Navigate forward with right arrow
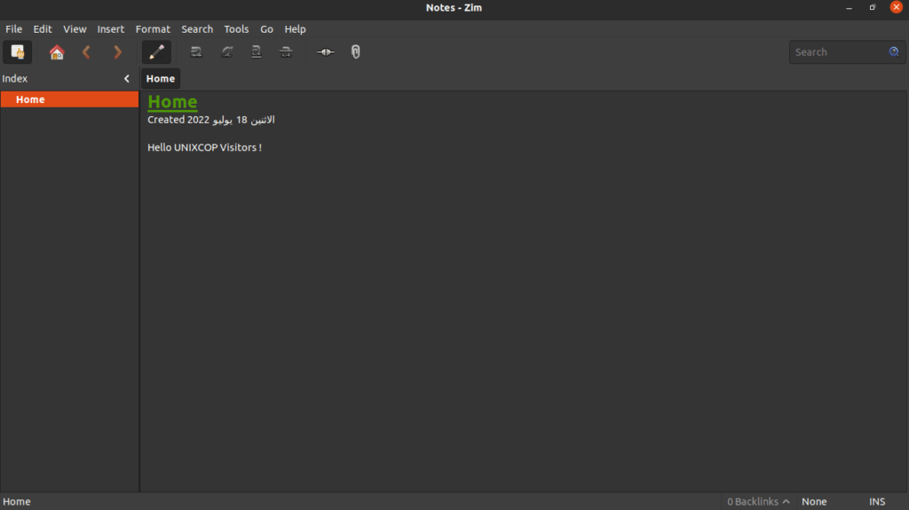The width and height of the screenshot is (909, 510). (x=117, y=52)
